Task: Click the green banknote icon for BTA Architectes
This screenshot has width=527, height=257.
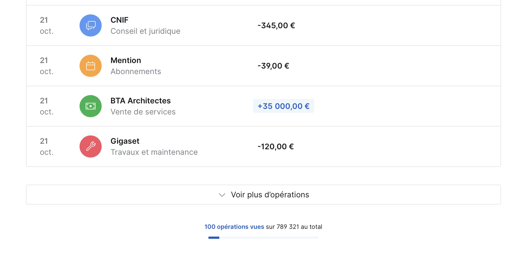Action: click(x=91, y=106)
